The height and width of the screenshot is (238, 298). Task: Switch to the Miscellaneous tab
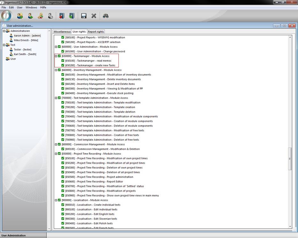click(62, 32)
